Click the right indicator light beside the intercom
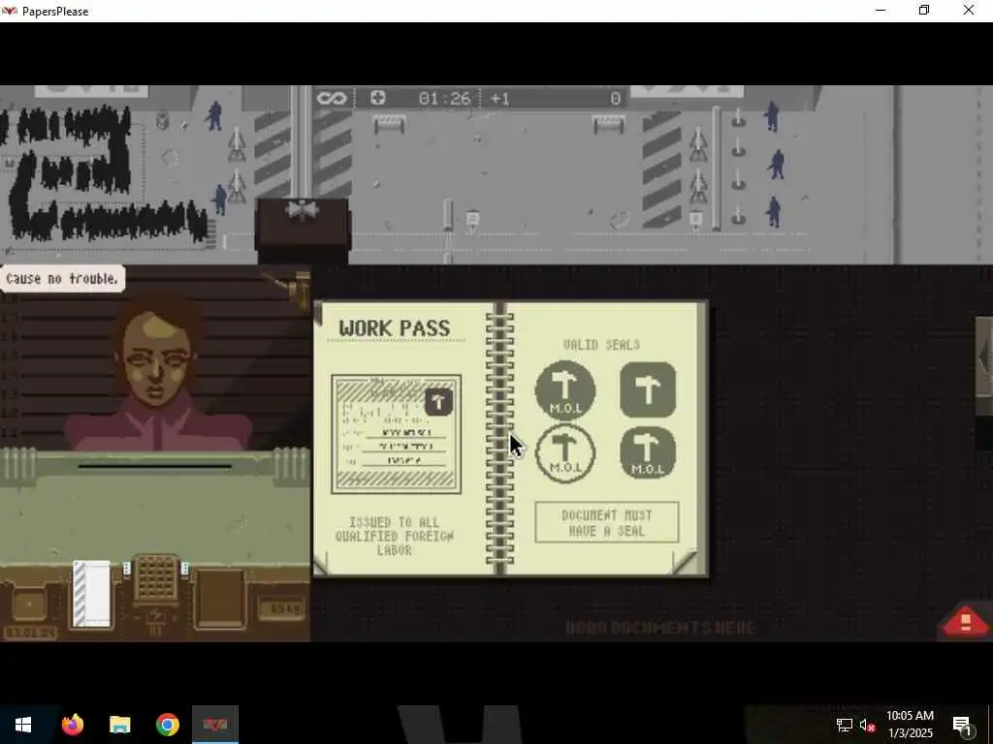993x744 pixels. coord(185,569)
